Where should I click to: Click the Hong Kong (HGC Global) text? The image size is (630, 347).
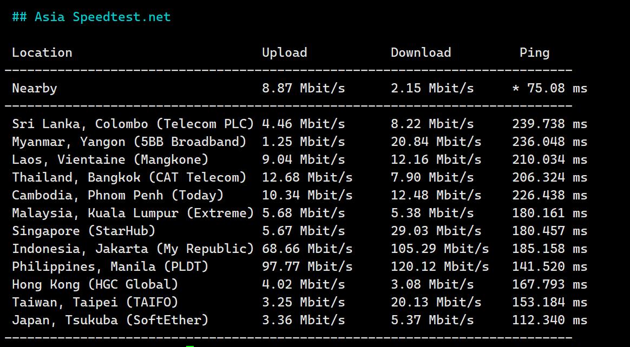[95, 284]
